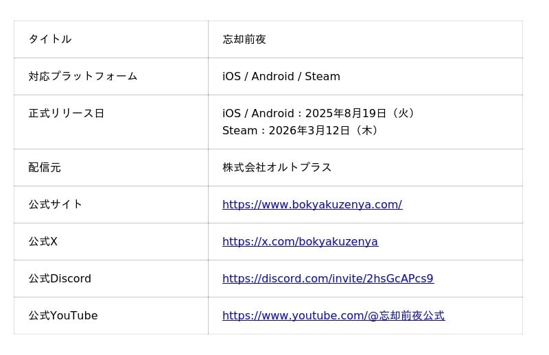
Task: Click the 対応プラットフォーム label cell
Action: point(82,76)
